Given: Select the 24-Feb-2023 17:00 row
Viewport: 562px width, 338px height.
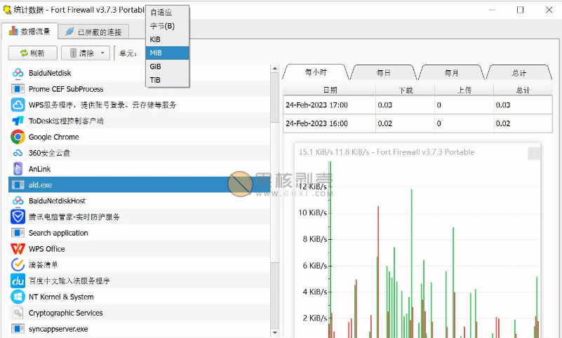Looking at the screenshot, I should pos(417,105).
